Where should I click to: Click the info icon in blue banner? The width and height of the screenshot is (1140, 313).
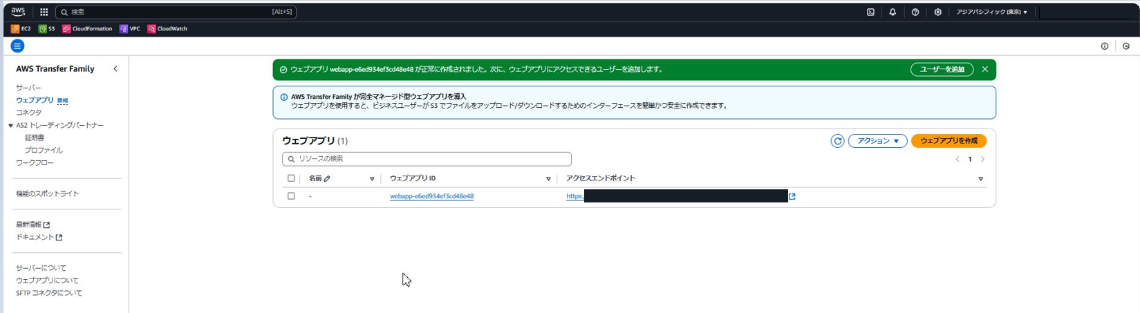coord(283,97)
